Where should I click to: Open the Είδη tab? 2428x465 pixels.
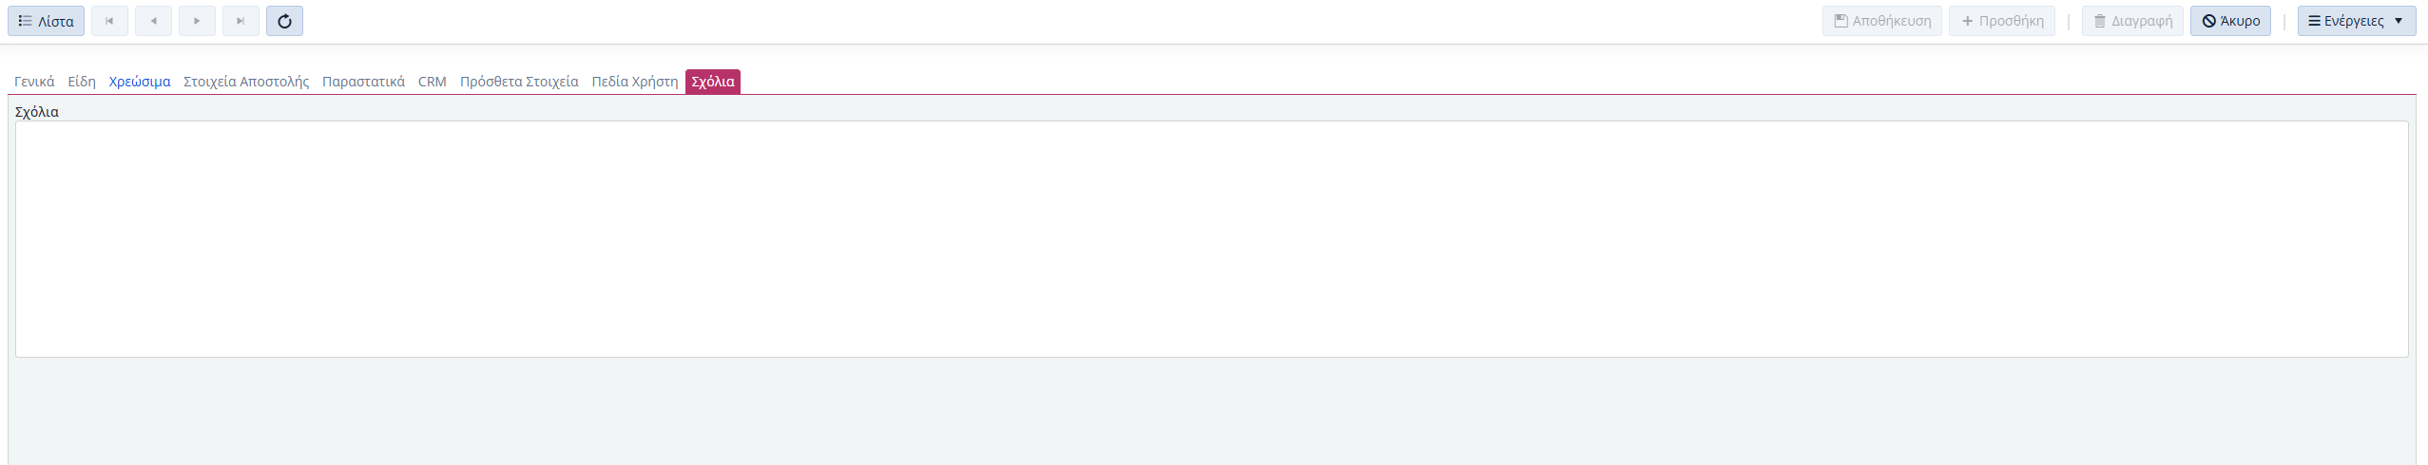coord(82,82)
